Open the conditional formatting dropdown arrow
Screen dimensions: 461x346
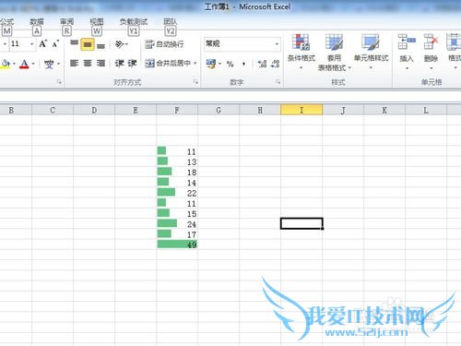coord(301,67)
